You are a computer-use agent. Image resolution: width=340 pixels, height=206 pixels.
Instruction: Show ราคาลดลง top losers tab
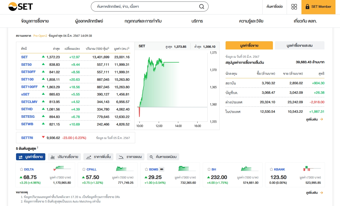[x=130, y=157]
